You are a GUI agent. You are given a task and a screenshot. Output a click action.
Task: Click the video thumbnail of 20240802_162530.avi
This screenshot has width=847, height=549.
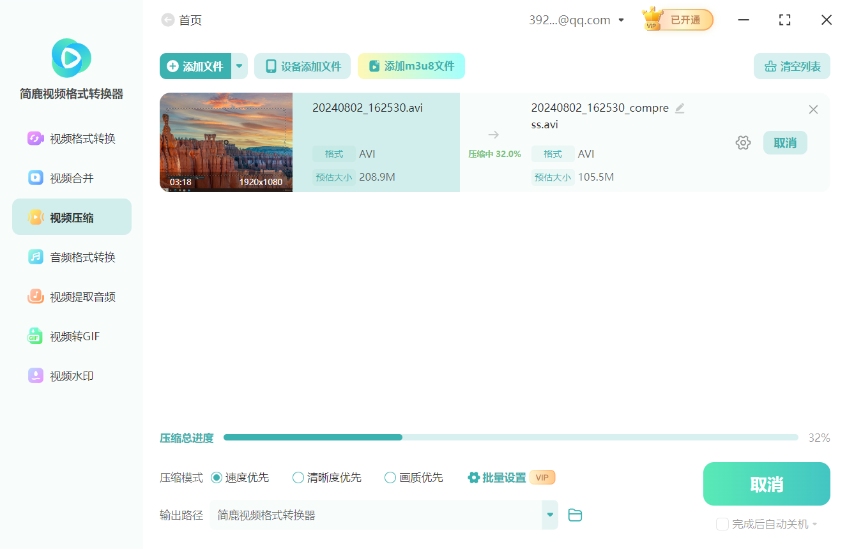pos(226,142)
